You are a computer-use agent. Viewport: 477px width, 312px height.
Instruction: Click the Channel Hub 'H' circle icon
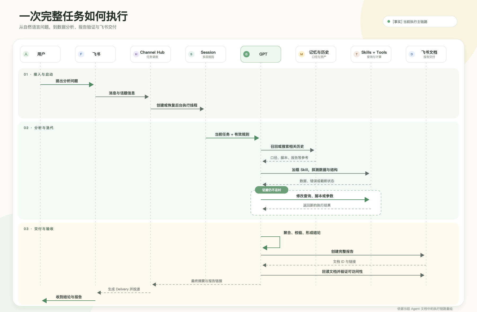pos(136,54)
